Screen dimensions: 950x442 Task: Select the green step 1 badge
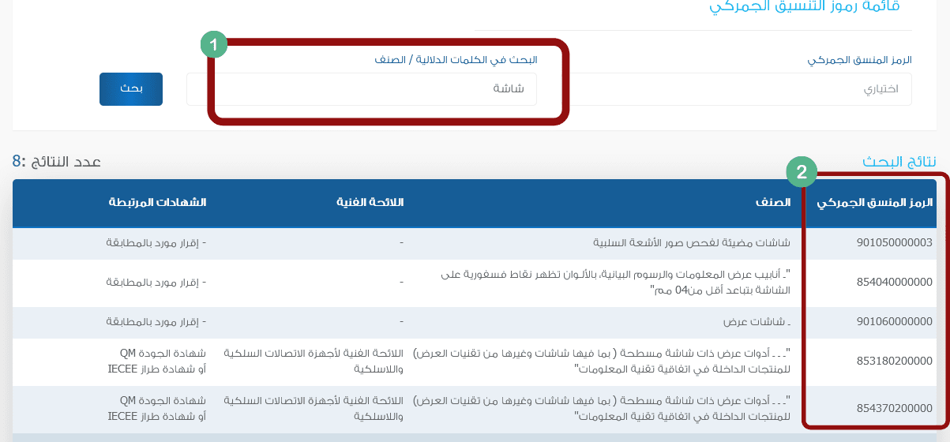(x=214, y=44)
